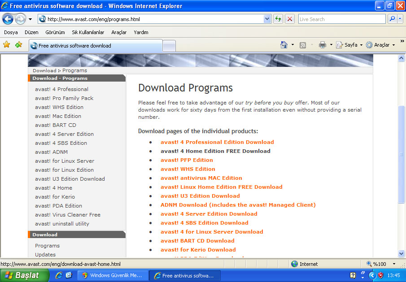Screen dimensions: 406x282
Task: Show more toolbar commands chevron
Action: coord(402,41)
